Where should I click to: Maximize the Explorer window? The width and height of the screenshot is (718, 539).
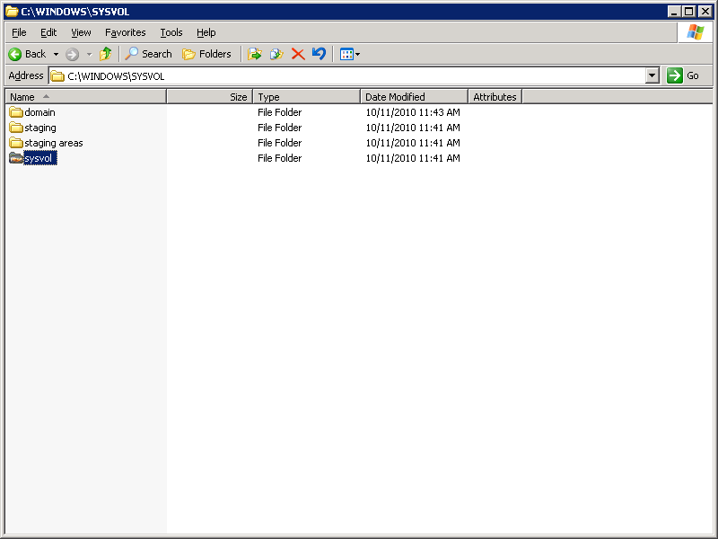[x=688, y=12]
